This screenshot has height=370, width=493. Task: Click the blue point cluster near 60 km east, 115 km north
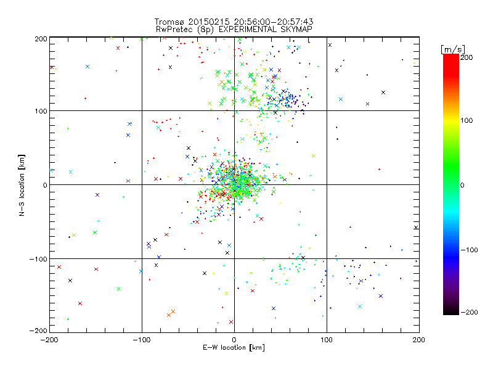tap(288, 99)
